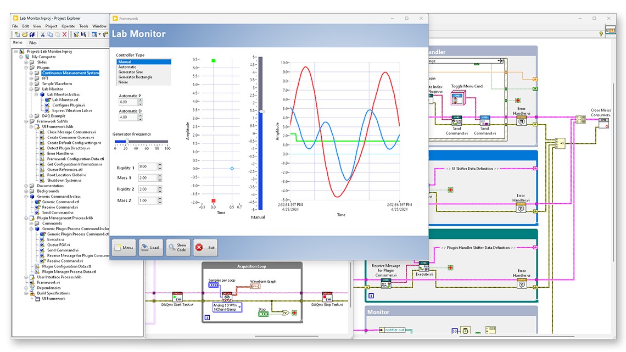This screenshot has height=352, width=626.
Task: Select Plugin Configuration Data.ctl in the tree
Action: pos(66,266)
